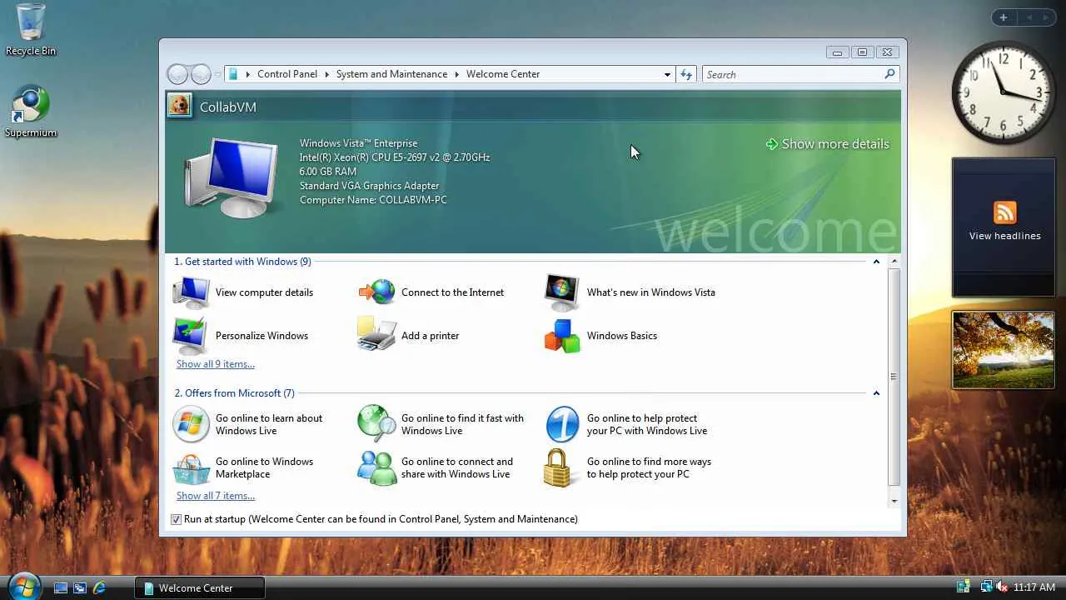Open What's new in Windows Vista icon

pyautogui.click(x=562, y=292)
